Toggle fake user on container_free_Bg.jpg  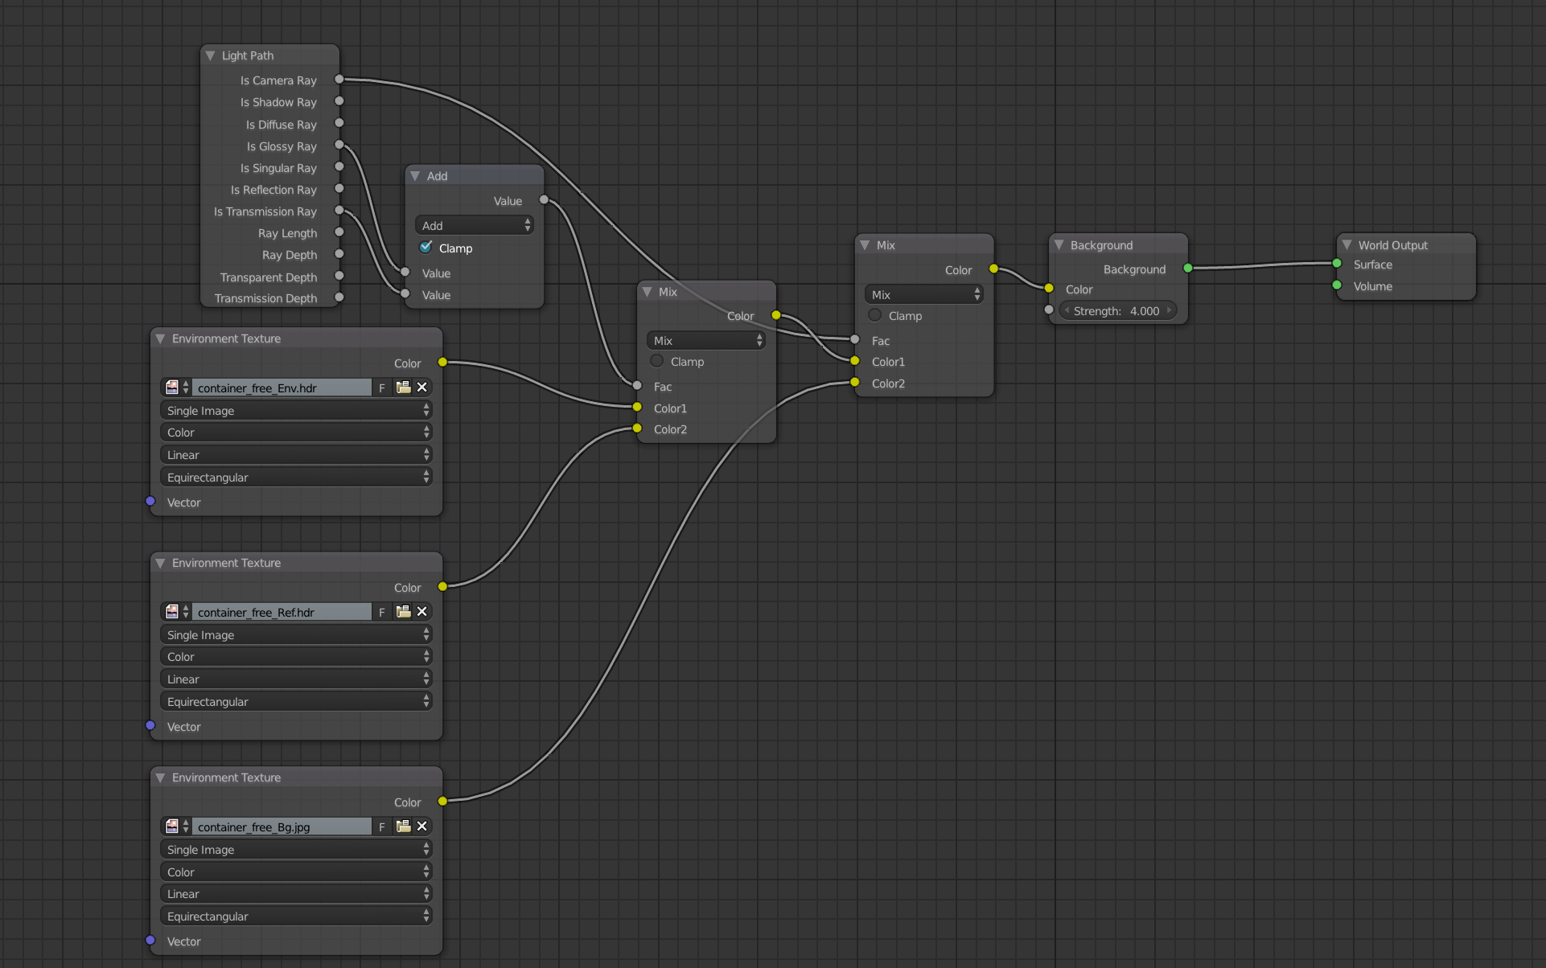(382, 826)
